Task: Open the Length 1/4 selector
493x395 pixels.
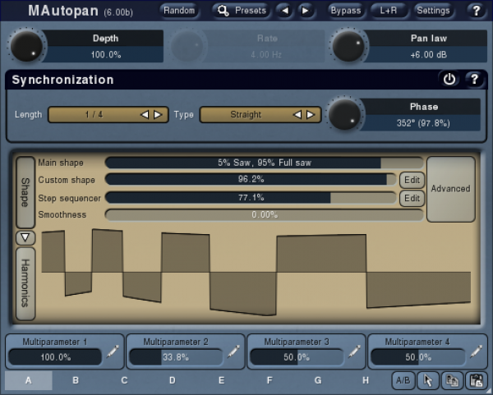Action: (108, 114)
